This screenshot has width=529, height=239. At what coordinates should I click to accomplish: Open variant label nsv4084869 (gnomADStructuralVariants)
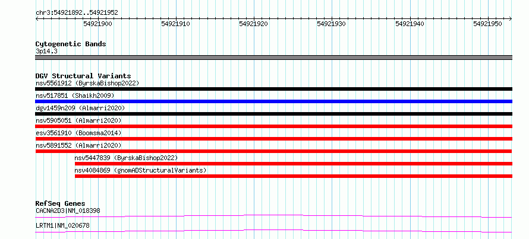(x=140, y=170)
